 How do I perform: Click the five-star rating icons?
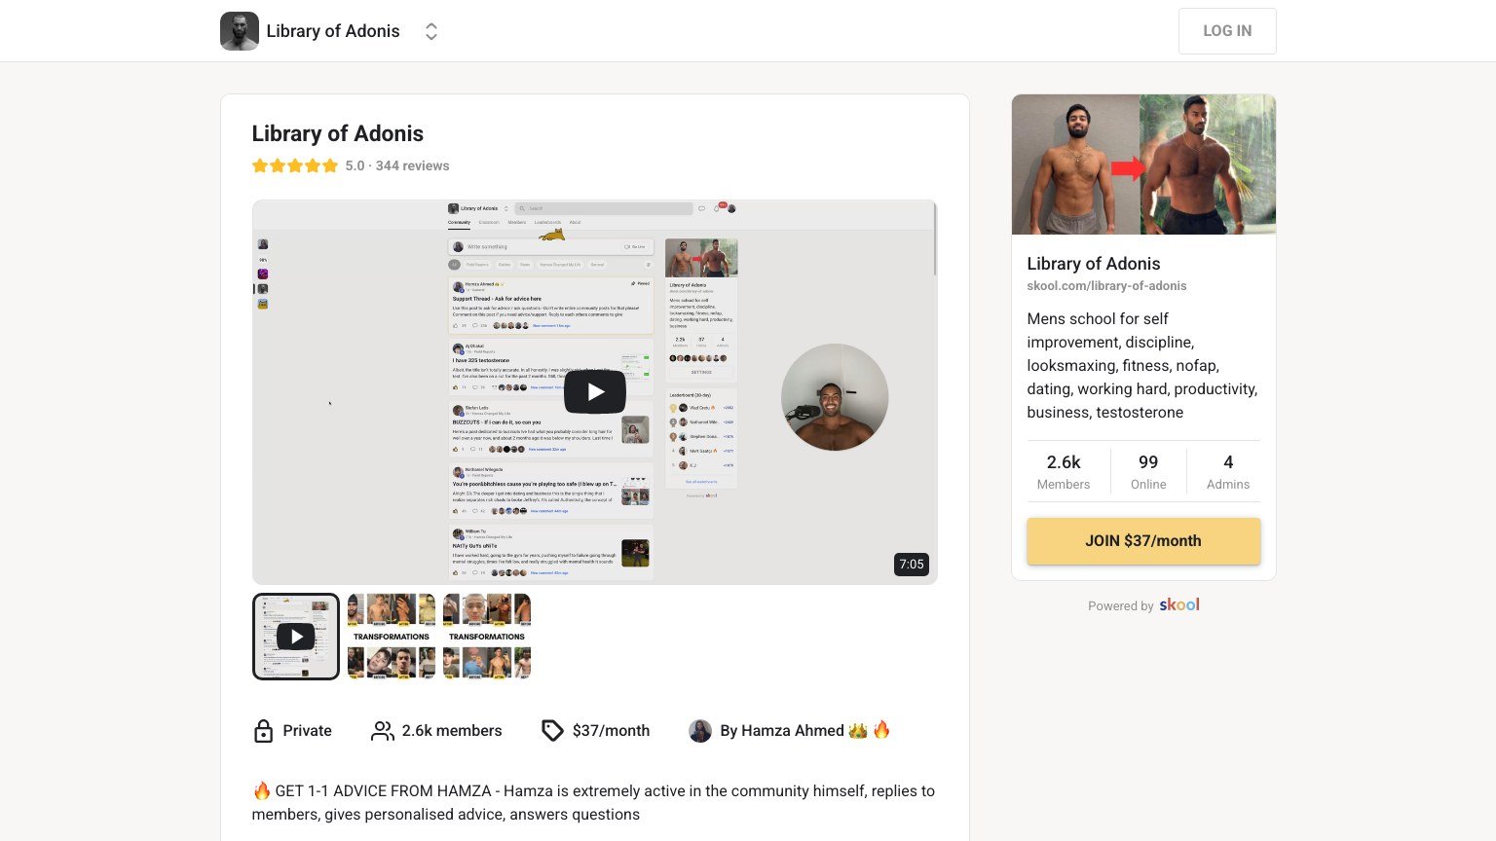click(x=295, y=165)
